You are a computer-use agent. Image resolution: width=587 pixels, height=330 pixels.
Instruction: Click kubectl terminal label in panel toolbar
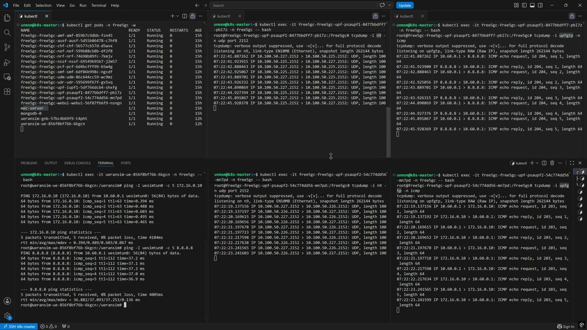coord(519,163)
